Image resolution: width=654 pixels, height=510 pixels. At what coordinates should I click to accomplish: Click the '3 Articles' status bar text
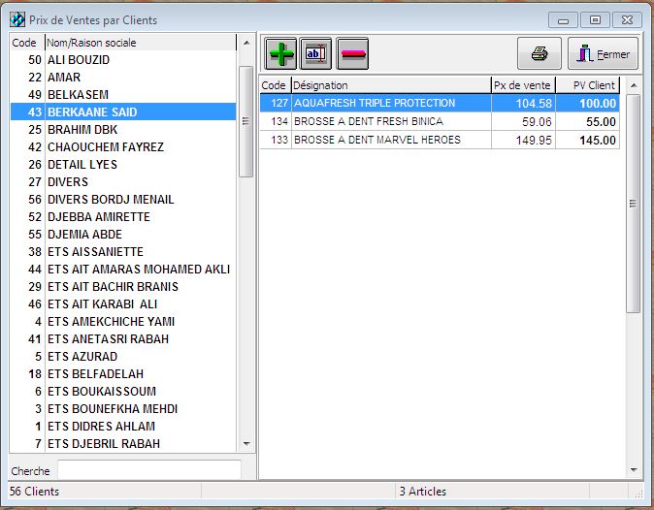coord(422,492)
